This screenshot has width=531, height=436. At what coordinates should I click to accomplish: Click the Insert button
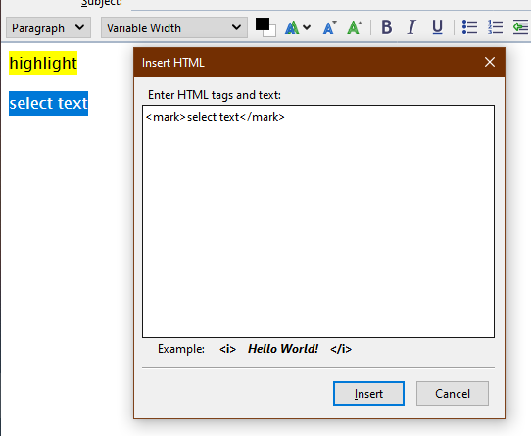(x=368, y=393)
